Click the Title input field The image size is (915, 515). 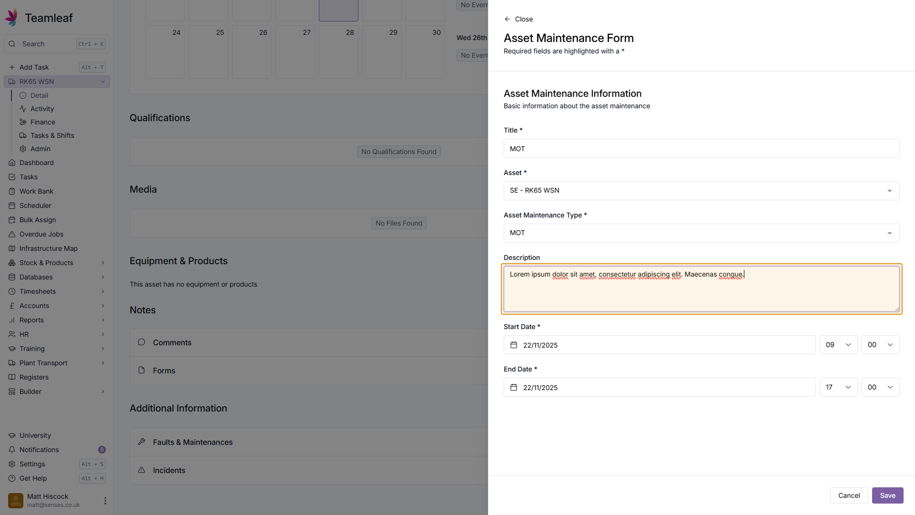tap(701, 149)
